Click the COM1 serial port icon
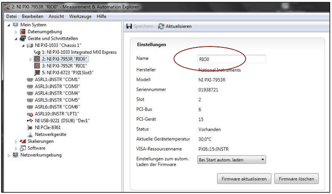This screenshot has height=194, width=332. [x=30, y=79]
